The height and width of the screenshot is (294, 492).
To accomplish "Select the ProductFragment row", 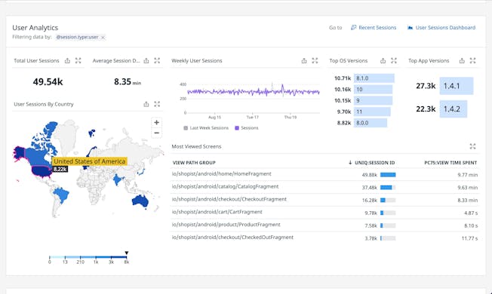I will tap(324, 225).
